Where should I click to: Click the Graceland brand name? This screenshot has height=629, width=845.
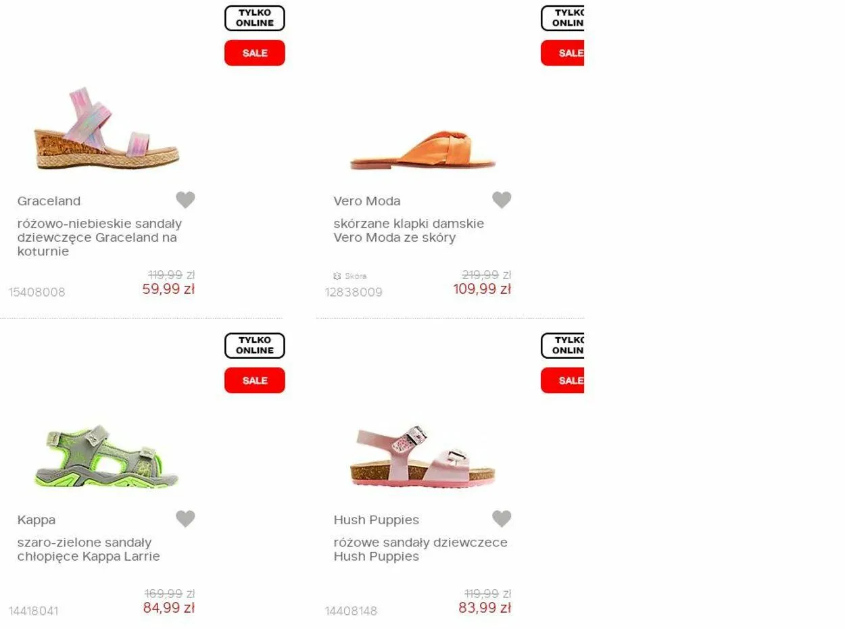[49, 201]
